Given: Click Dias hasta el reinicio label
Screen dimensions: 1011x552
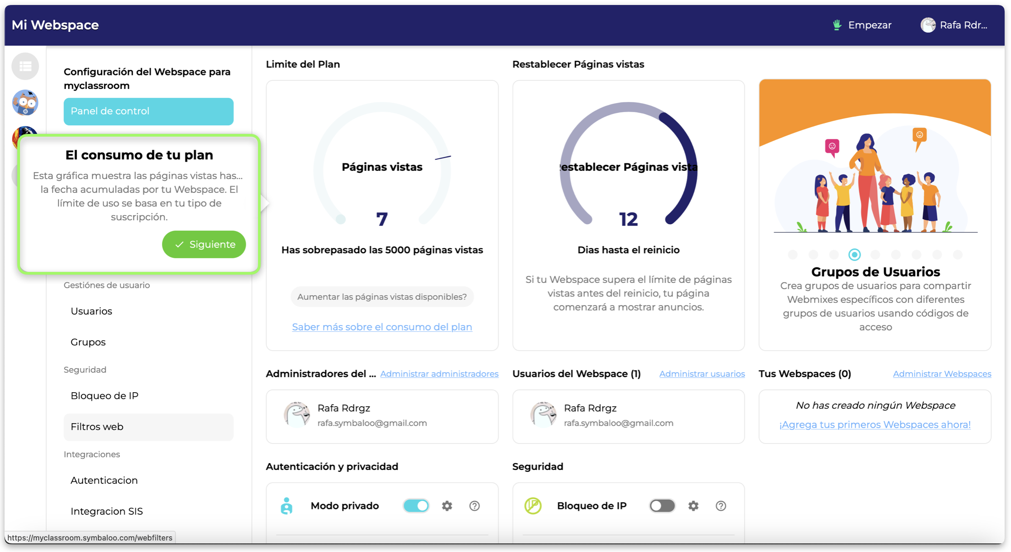Looking at the screenshot, I should tap(629, 250).
